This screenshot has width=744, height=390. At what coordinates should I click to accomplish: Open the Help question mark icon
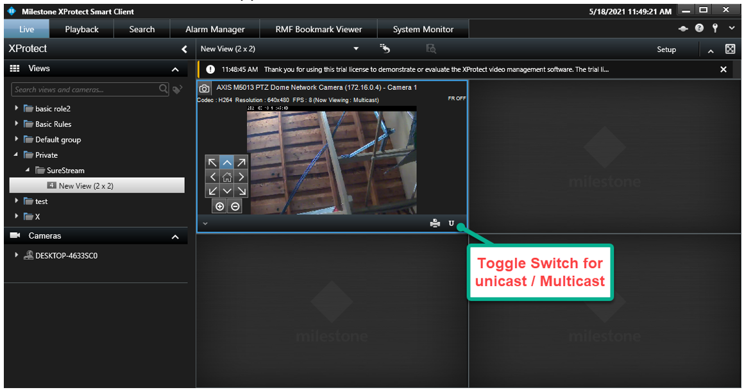699,29
